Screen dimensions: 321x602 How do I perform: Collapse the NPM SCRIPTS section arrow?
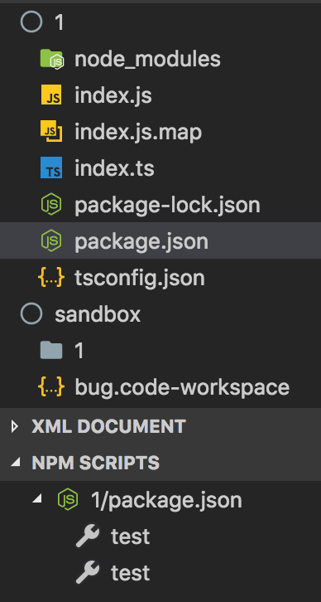16,463
